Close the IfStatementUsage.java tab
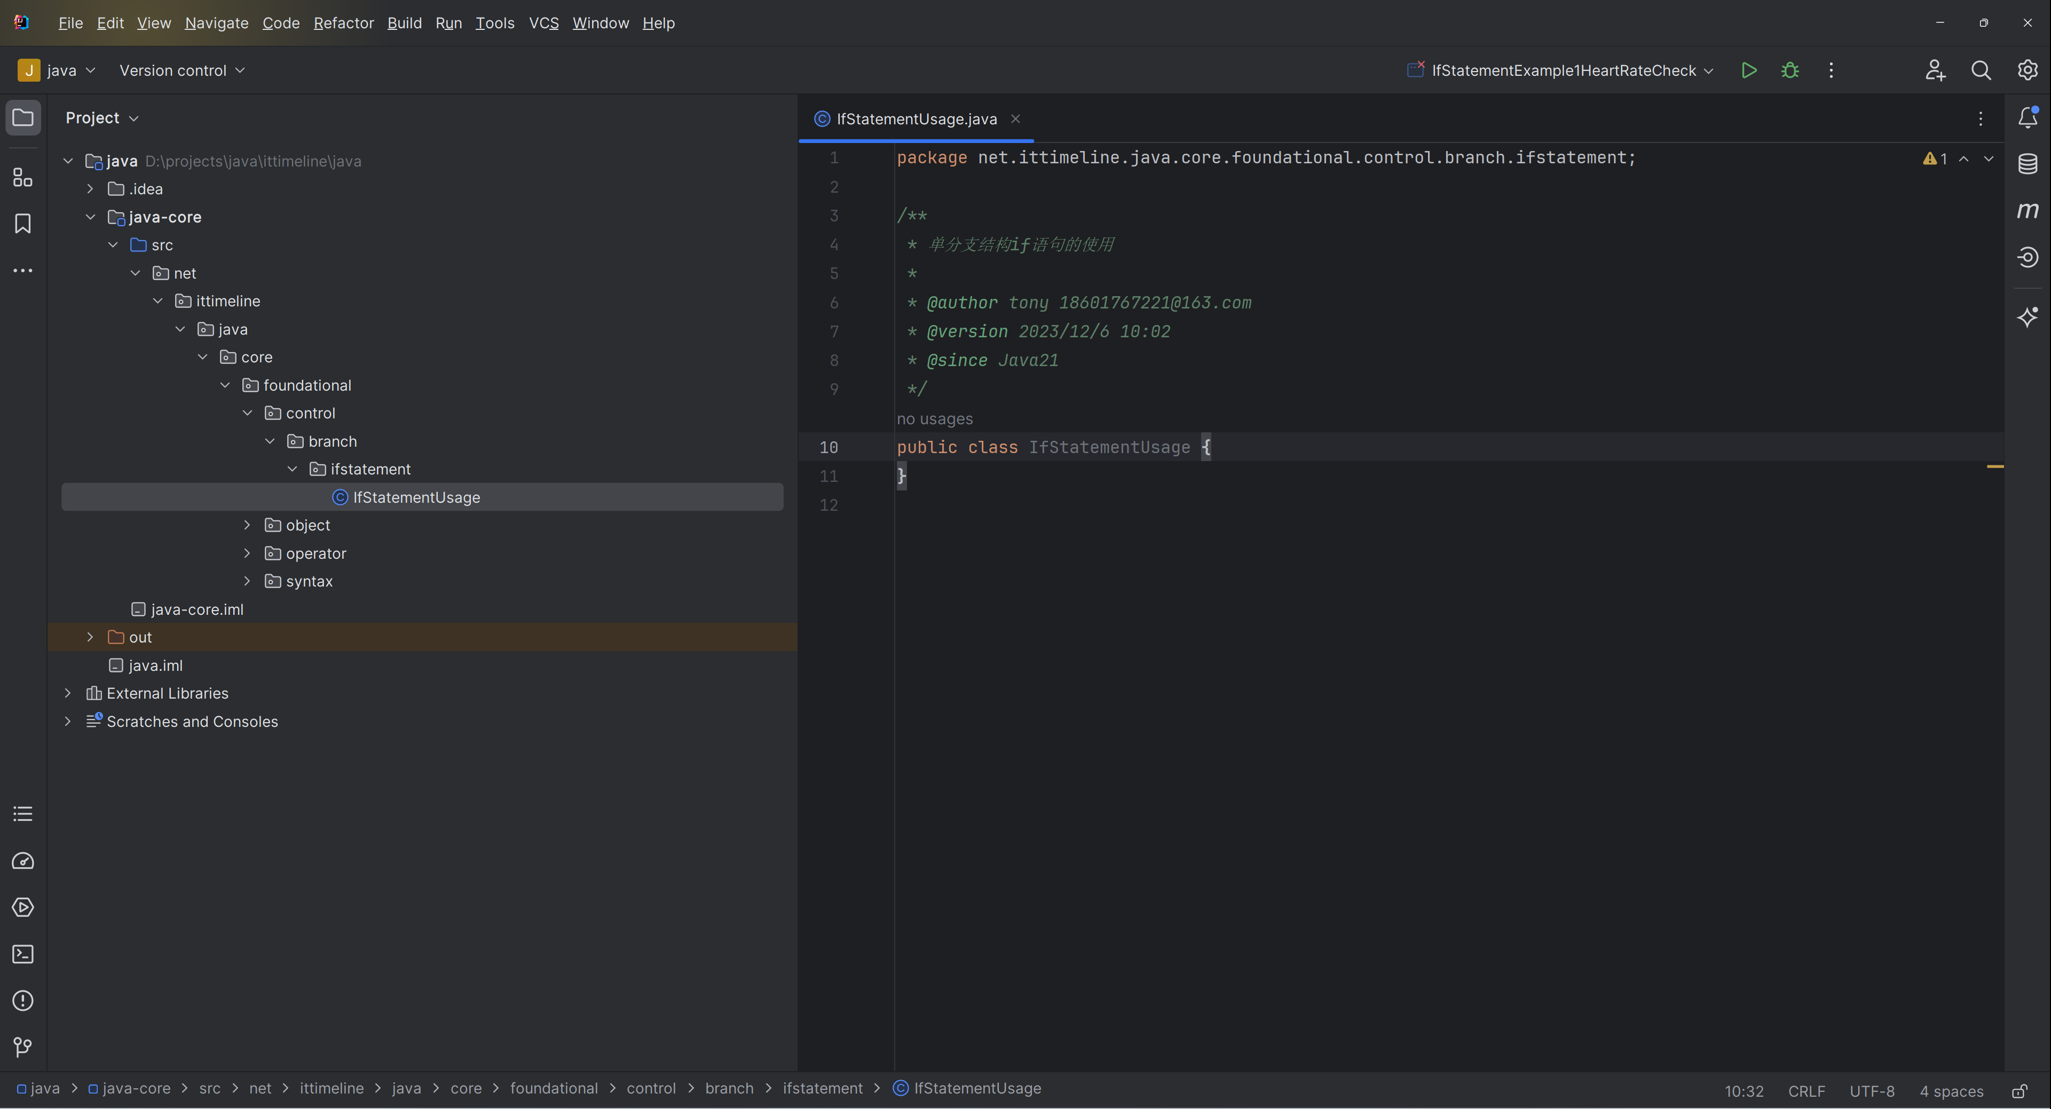 [x=1015, y=118]
